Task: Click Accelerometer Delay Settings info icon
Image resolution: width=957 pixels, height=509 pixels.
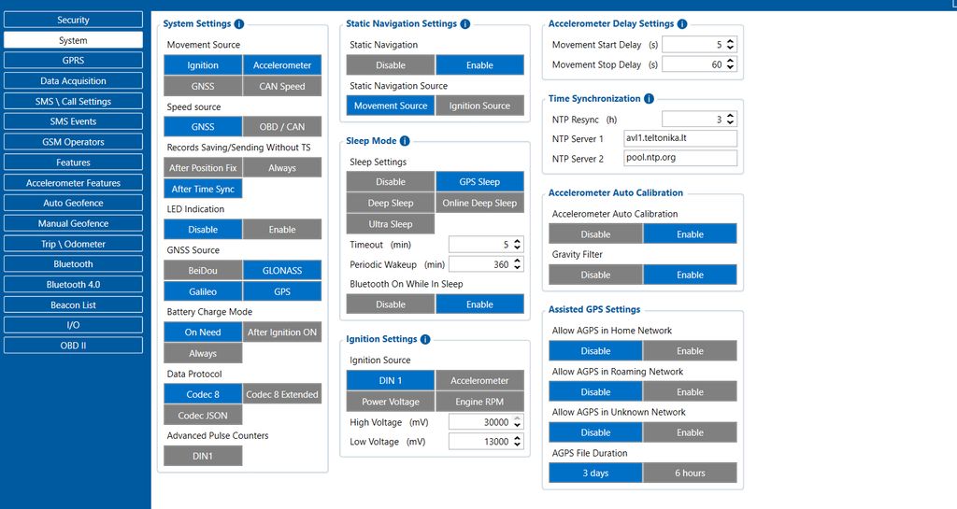Action: (x=682, y=23)
